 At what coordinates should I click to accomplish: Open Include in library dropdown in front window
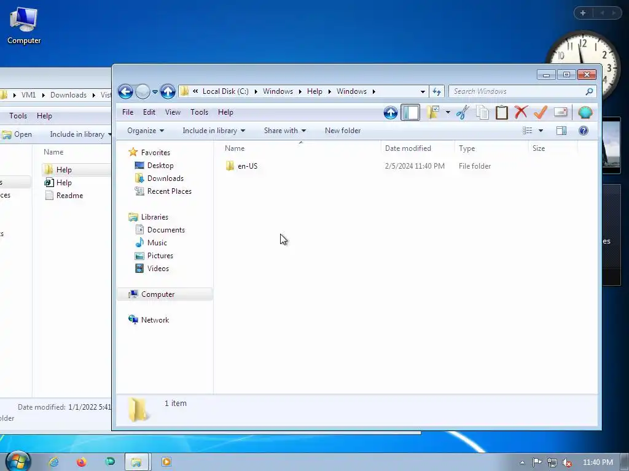(214, 131)
